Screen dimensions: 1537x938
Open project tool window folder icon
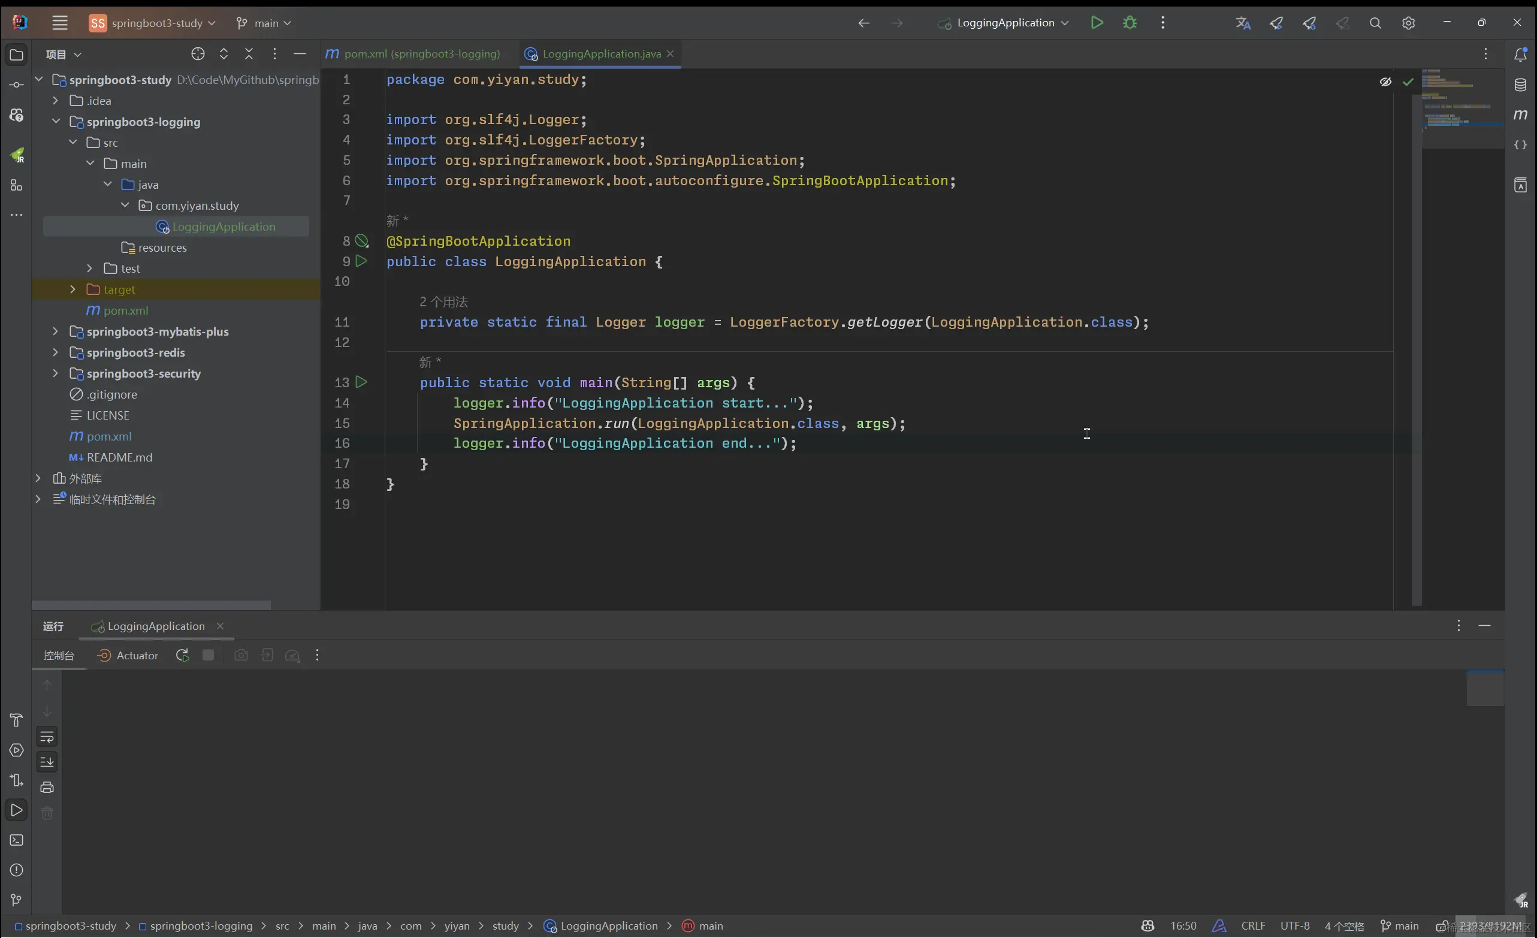(x=17, y=55)
